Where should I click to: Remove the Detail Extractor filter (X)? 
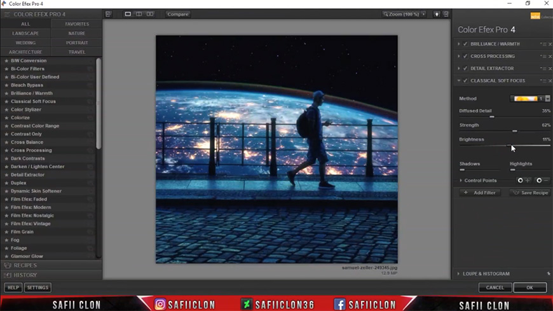[x=550, y=69]
